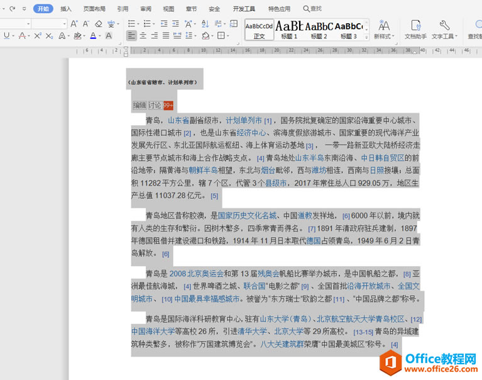482x380 pixels.
Task: Increase font size with A+ icon
Action: (x=74, y=24)
